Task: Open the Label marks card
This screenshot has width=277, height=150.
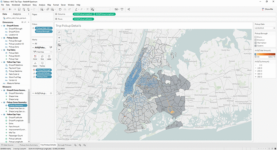Action: 49,57
